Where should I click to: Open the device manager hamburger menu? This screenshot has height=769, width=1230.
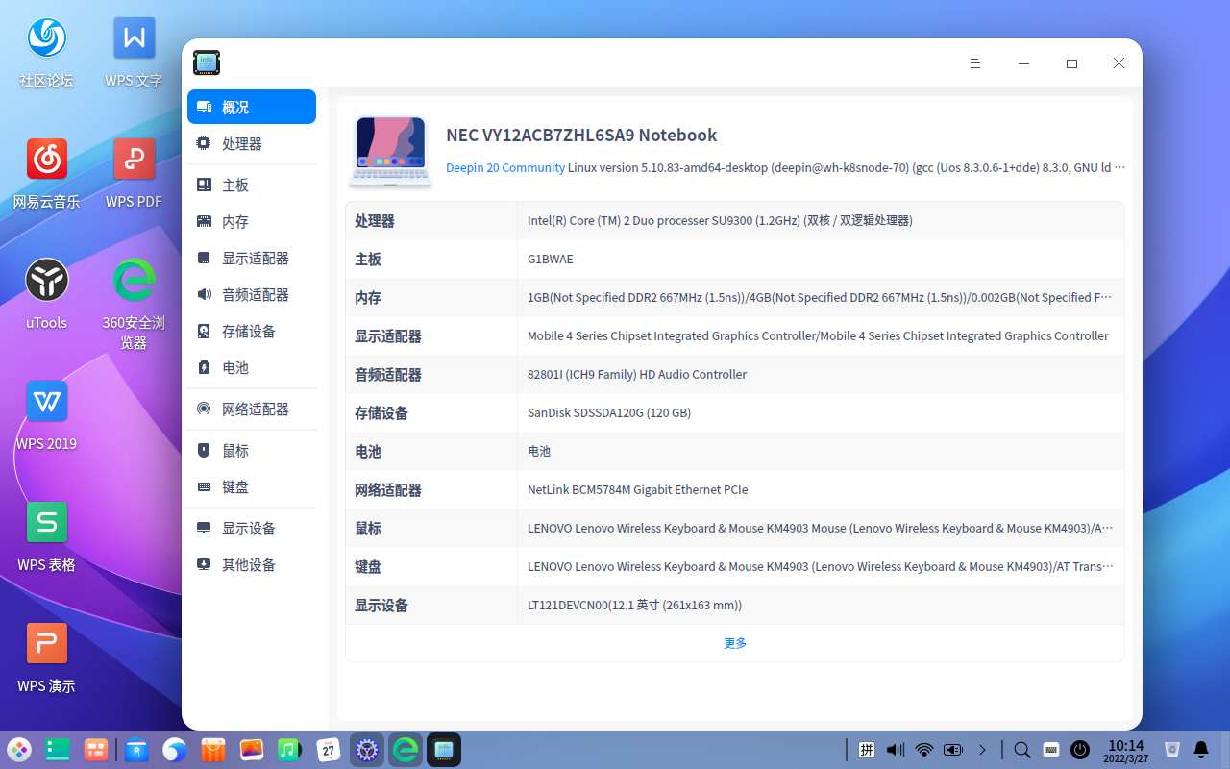pyautogui.click(x=974, y=63)
